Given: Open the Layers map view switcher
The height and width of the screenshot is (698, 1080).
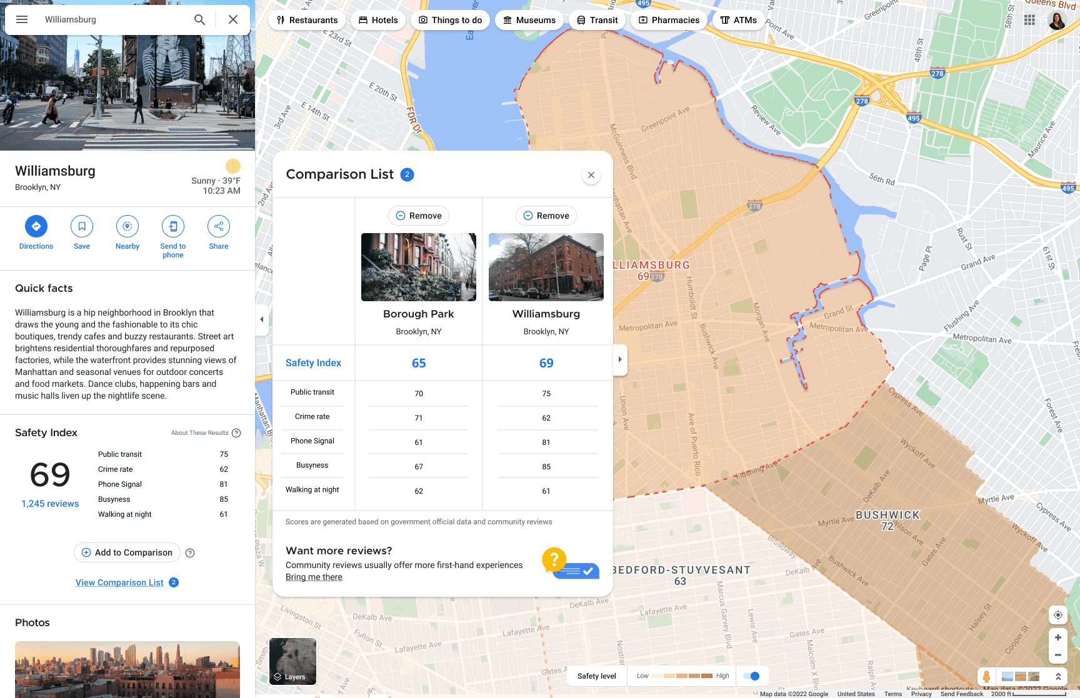Looking at the screenshot, I should [x=292, y=661].
